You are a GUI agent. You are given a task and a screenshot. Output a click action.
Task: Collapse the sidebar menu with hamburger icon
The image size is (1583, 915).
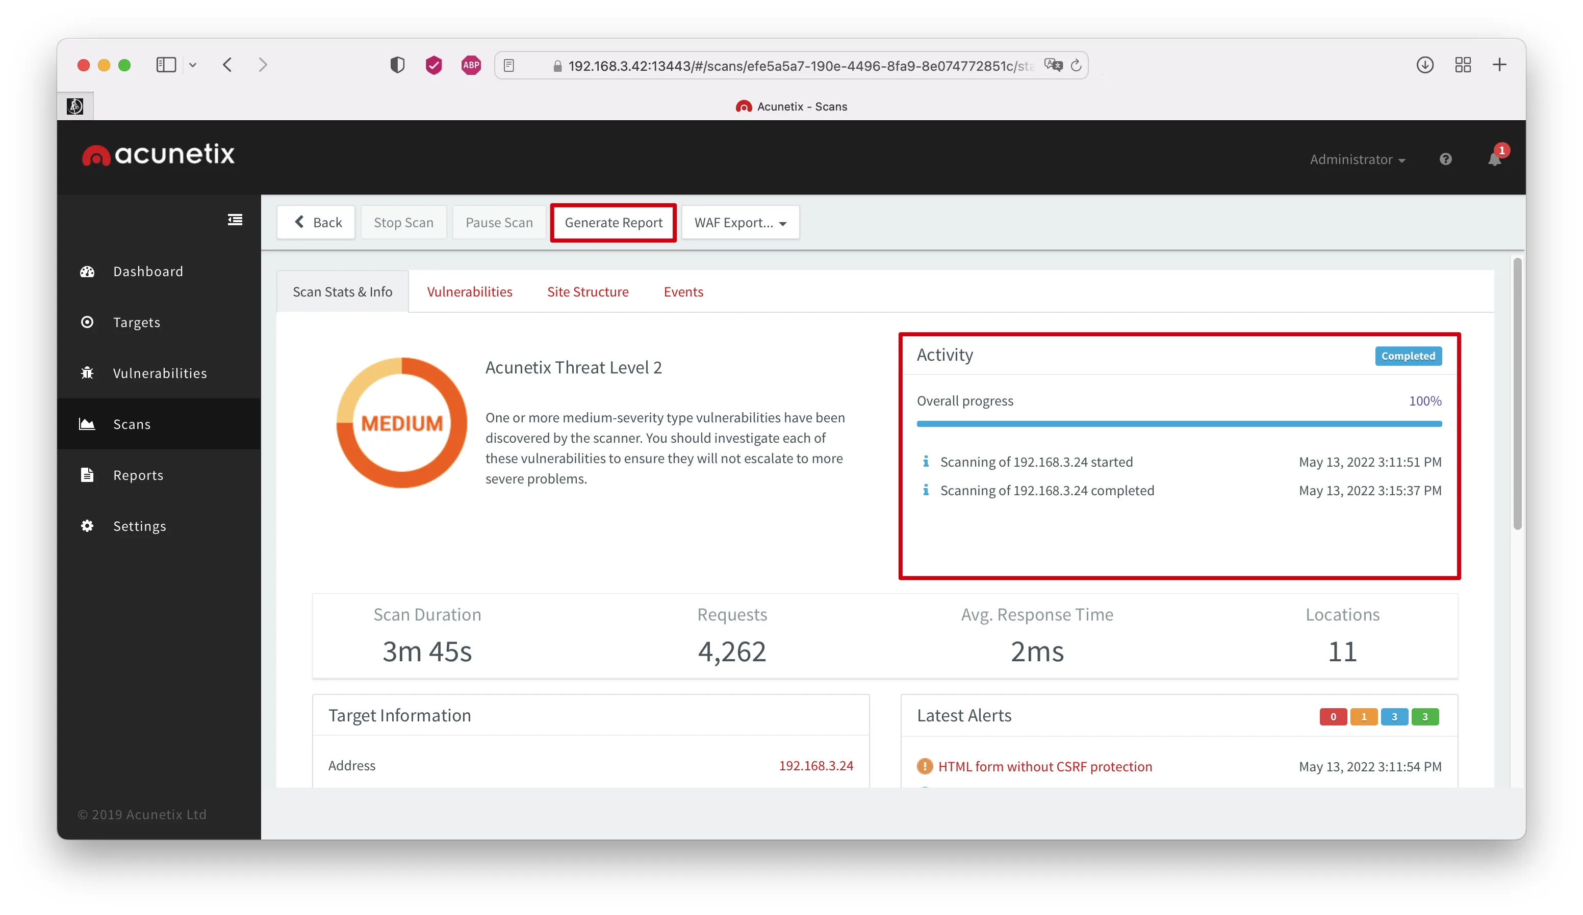click(x=235, y=220)
